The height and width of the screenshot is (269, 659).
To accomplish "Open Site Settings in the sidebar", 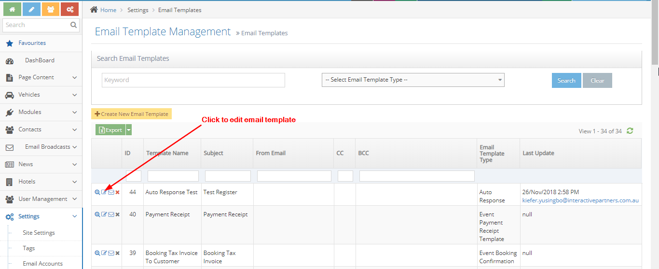I will pyautogui.click(x=39, y=233).
